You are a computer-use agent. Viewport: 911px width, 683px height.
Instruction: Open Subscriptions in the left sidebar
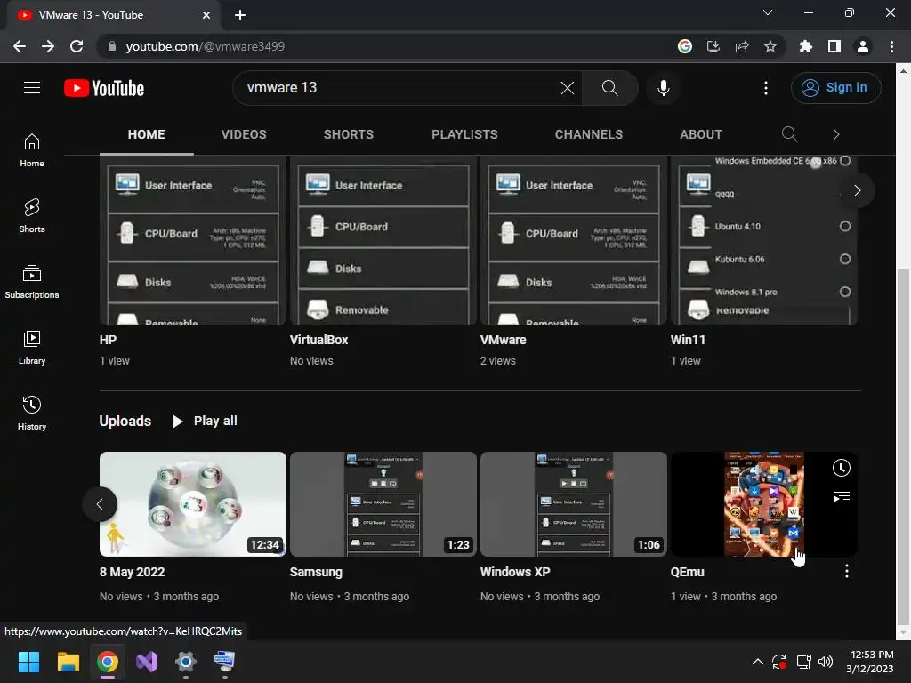click(32, 281)
